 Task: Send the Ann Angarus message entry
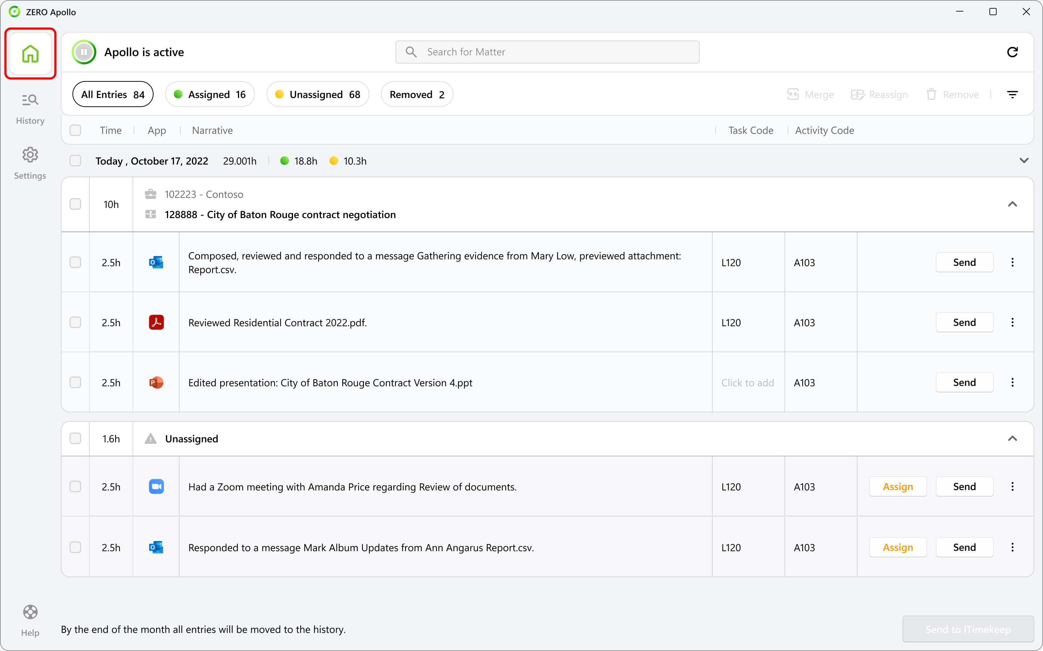(x=964, y=547)
